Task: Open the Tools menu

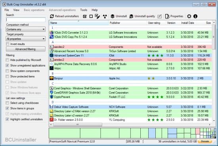Action: (84, 10)
